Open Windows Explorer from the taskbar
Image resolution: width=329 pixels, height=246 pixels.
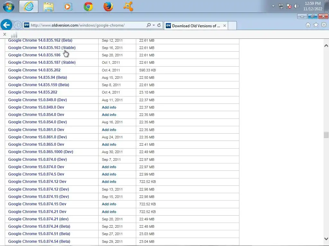[49, 6]
